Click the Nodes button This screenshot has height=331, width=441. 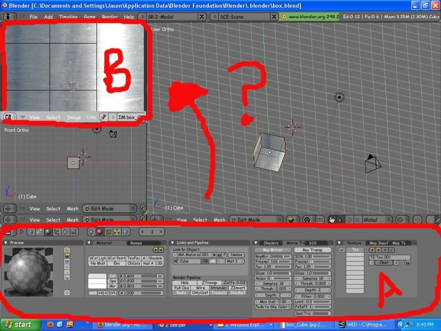(236, 255)
